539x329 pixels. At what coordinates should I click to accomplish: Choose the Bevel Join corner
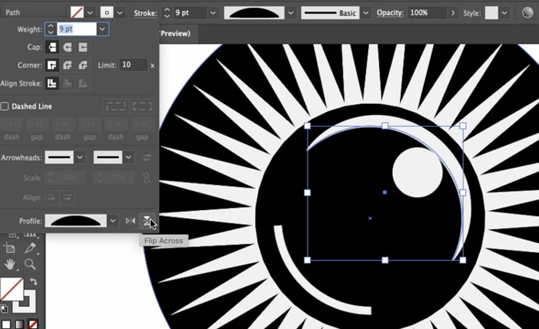coord(83,65)
